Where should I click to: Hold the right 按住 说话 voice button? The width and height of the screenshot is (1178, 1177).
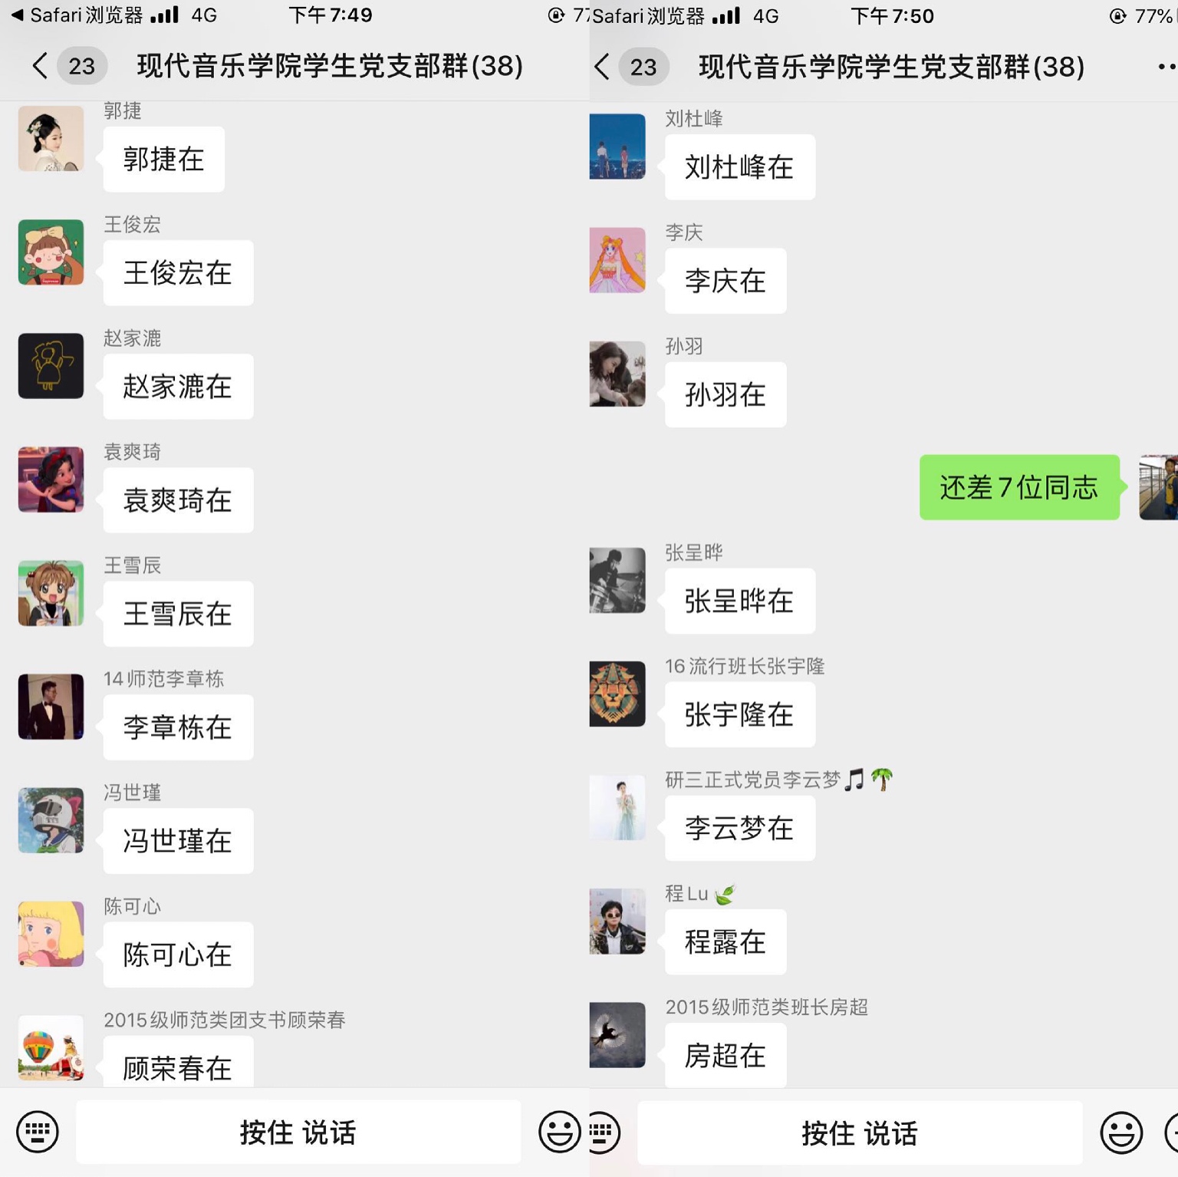(859, 1132)
